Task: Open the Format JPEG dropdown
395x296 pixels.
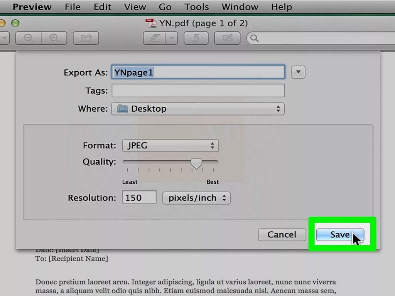Action: tap(170, 145)
